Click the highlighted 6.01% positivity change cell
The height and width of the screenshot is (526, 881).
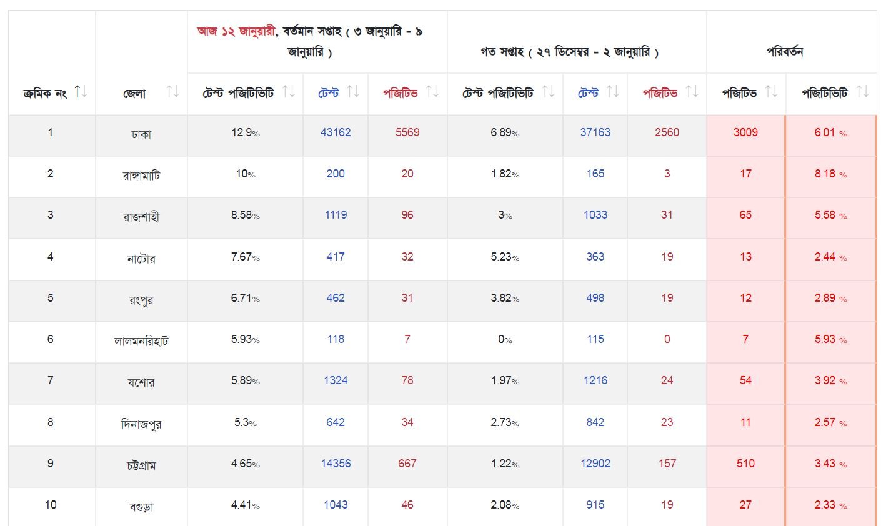tap(829, 132)
